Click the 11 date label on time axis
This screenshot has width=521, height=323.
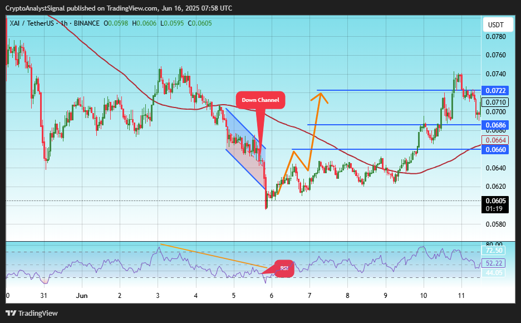point(461,295)
